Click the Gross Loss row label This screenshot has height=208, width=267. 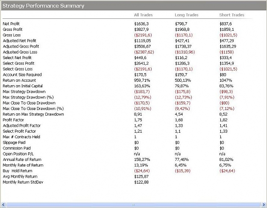(12, 35)
